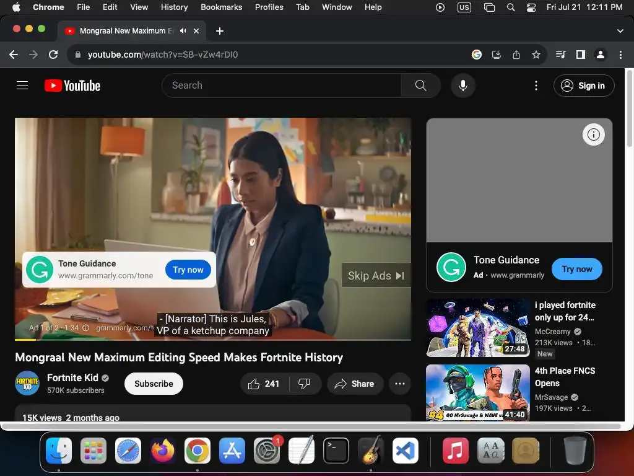Open the 'i played fortnite only up' thumbnail
Viewport: 634px width, 476px height.
[478, 328]
